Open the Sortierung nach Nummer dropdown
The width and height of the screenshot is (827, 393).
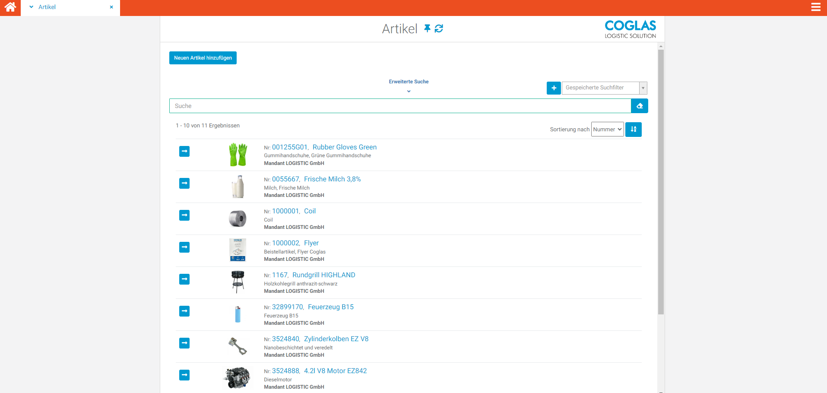click(x=607, y=130)
